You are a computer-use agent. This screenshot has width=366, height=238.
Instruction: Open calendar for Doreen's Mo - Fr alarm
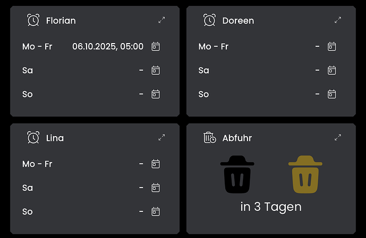pyautogui.click(x=332, y=46)
